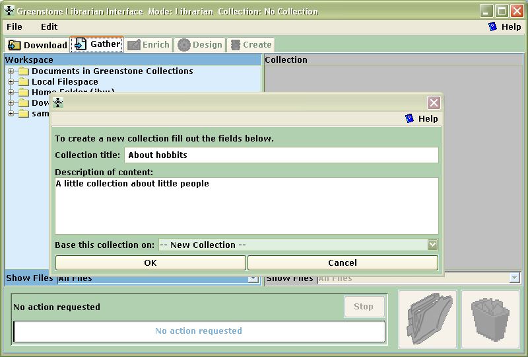
Task: Click the Local Filespace folder icon
Action: tap(23, 82)
